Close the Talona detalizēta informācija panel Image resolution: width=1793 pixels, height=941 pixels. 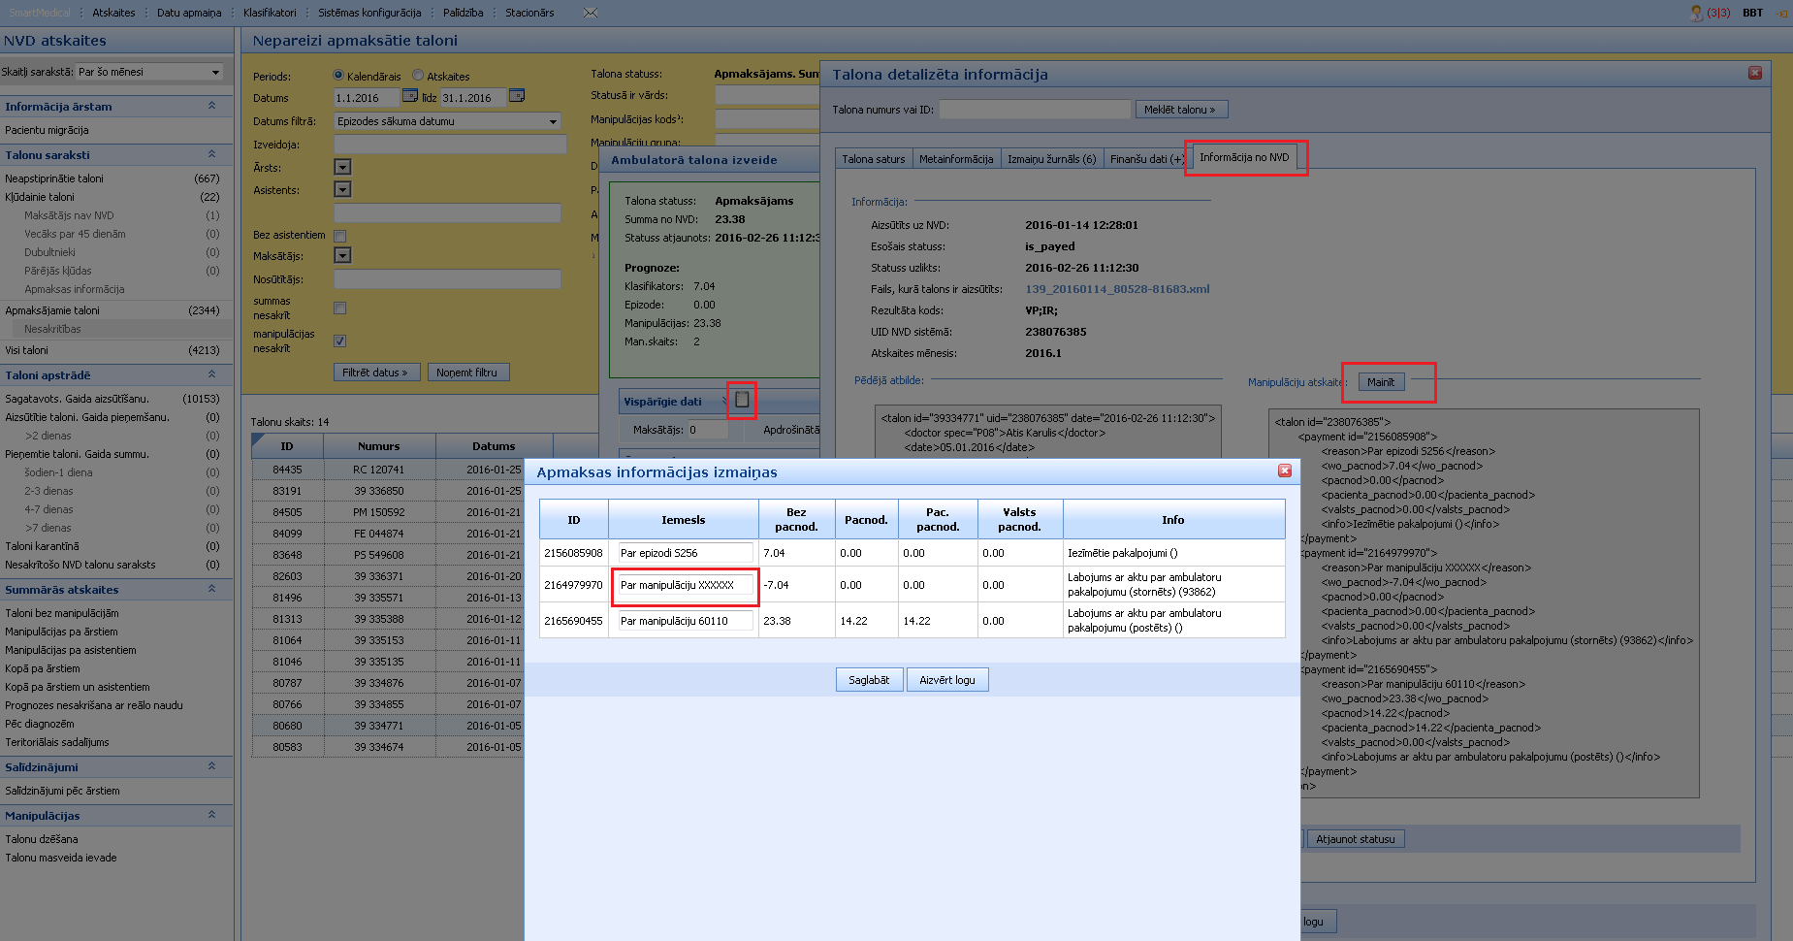[x=1755, y=73]
